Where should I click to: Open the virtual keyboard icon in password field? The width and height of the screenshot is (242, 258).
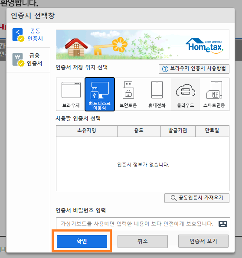tap(223, 224)
